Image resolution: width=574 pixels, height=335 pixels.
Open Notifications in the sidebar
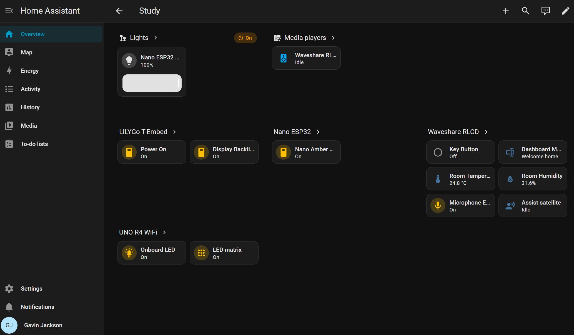coord(51,307)
